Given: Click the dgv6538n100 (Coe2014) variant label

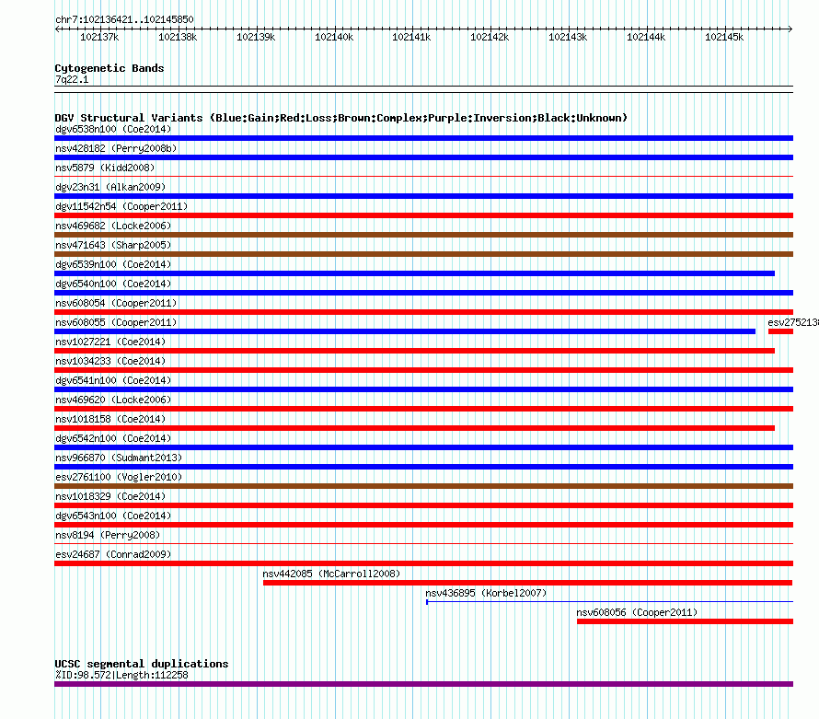Looking at the screenshot, I should tap(113, 129).
